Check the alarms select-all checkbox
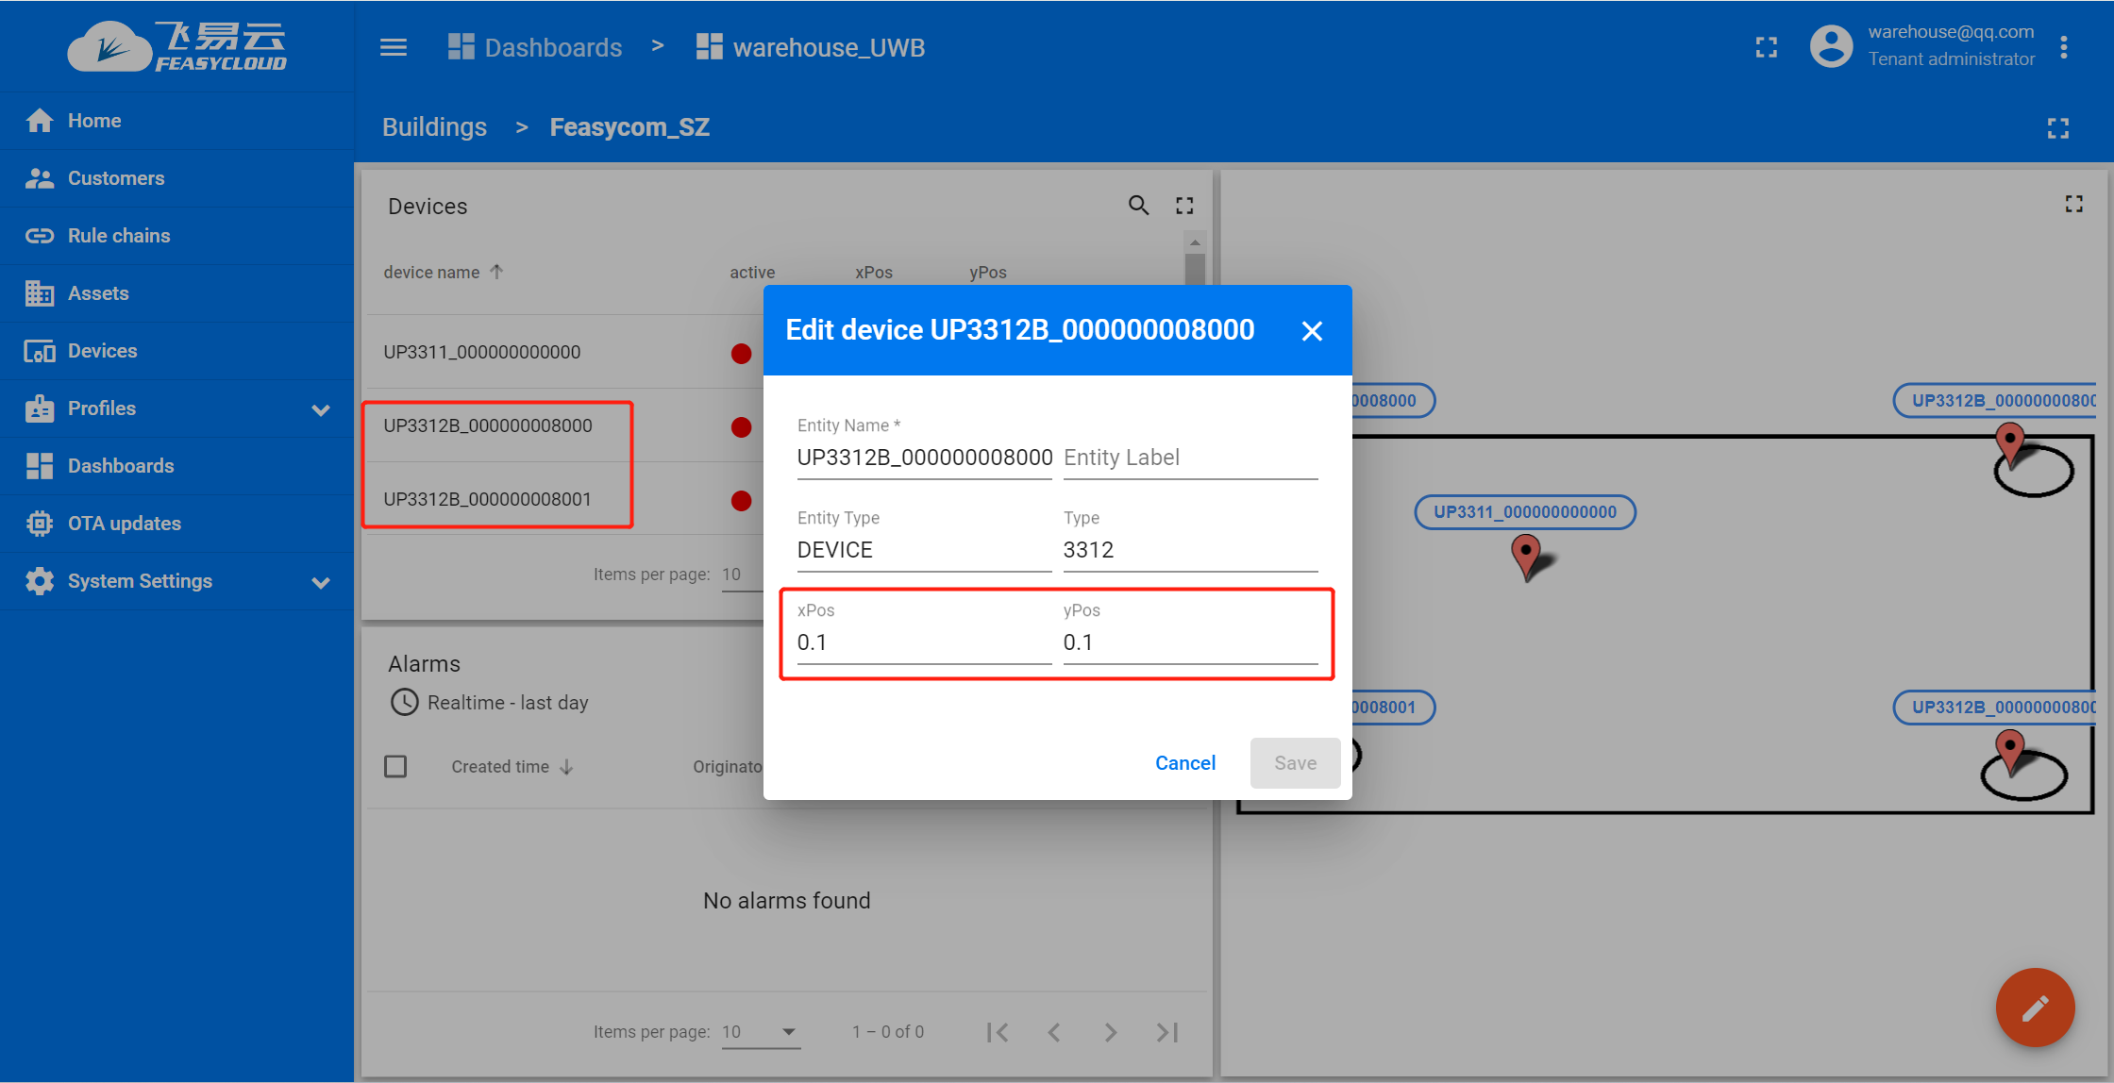This screenshot has width=2114, height=1083. [395, 766]
